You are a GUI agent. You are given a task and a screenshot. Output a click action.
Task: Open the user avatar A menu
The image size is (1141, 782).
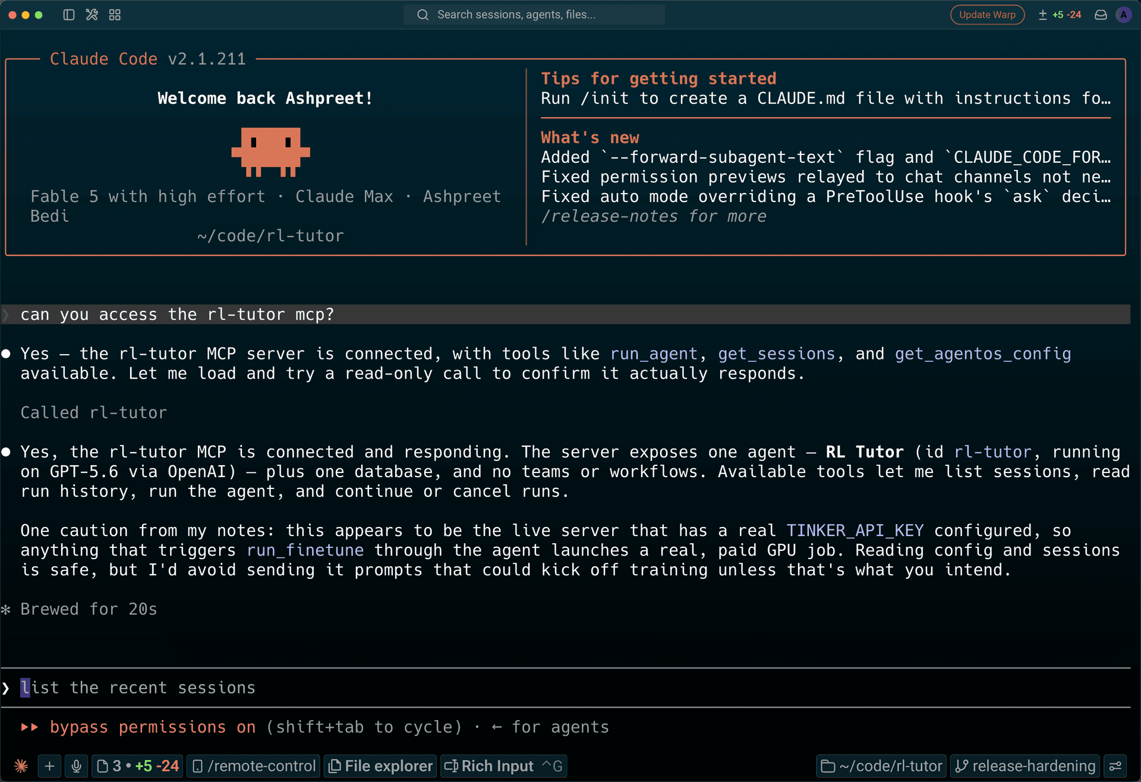coord(1123,15)
